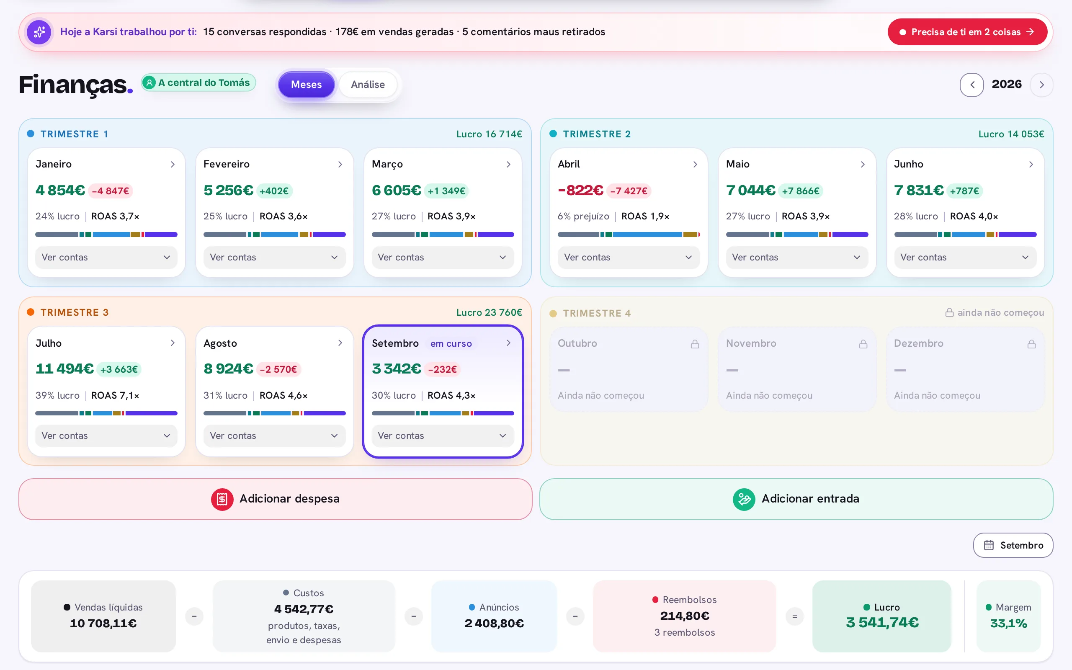Click the Anúncios 2 408,80€ box
This screenshot has height=670, width=1072.
494,616
